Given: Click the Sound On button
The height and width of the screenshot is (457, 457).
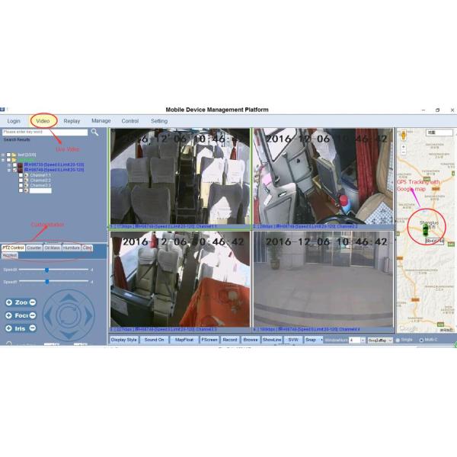Looking at the screenshot, I should pyautogui.click(x=155, y=339).
